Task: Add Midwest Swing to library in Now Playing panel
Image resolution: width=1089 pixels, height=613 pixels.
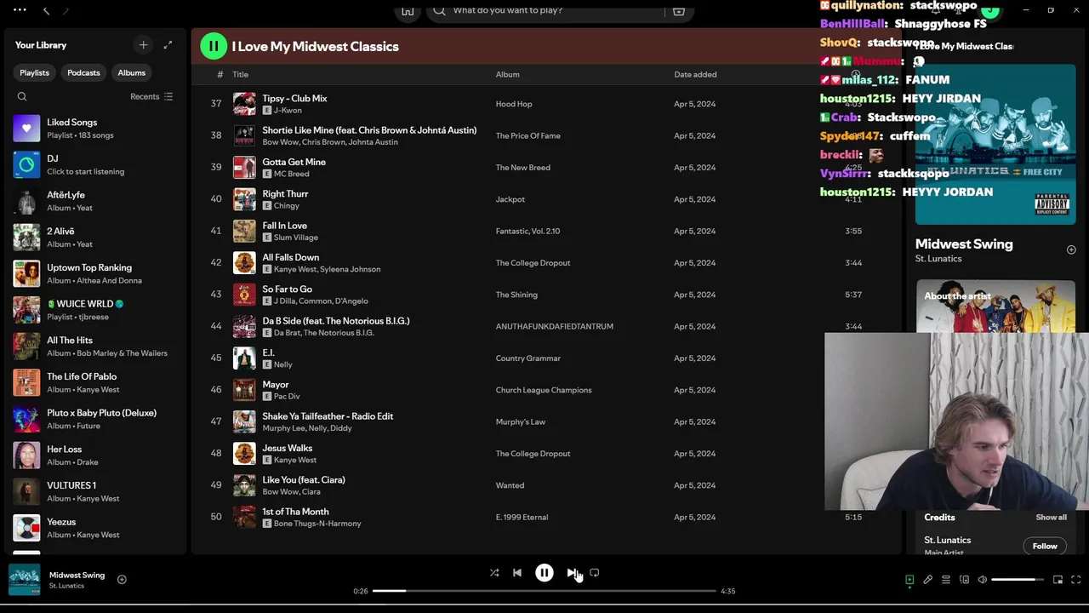Action: (x=1071, y=249)
